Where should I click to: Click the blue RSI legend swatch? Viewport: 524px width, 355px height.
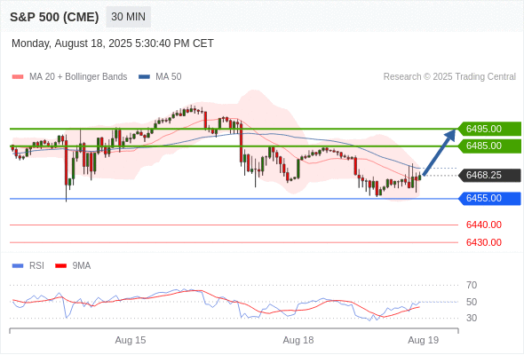18,266
